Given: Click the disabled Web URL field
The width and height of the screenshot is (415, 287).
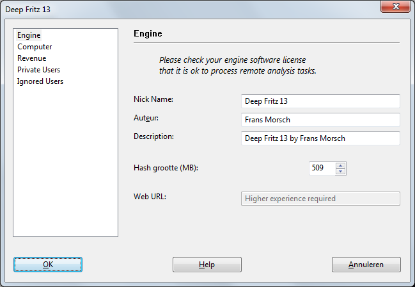Looking at the screenshot, I should (x=320, y=199).
